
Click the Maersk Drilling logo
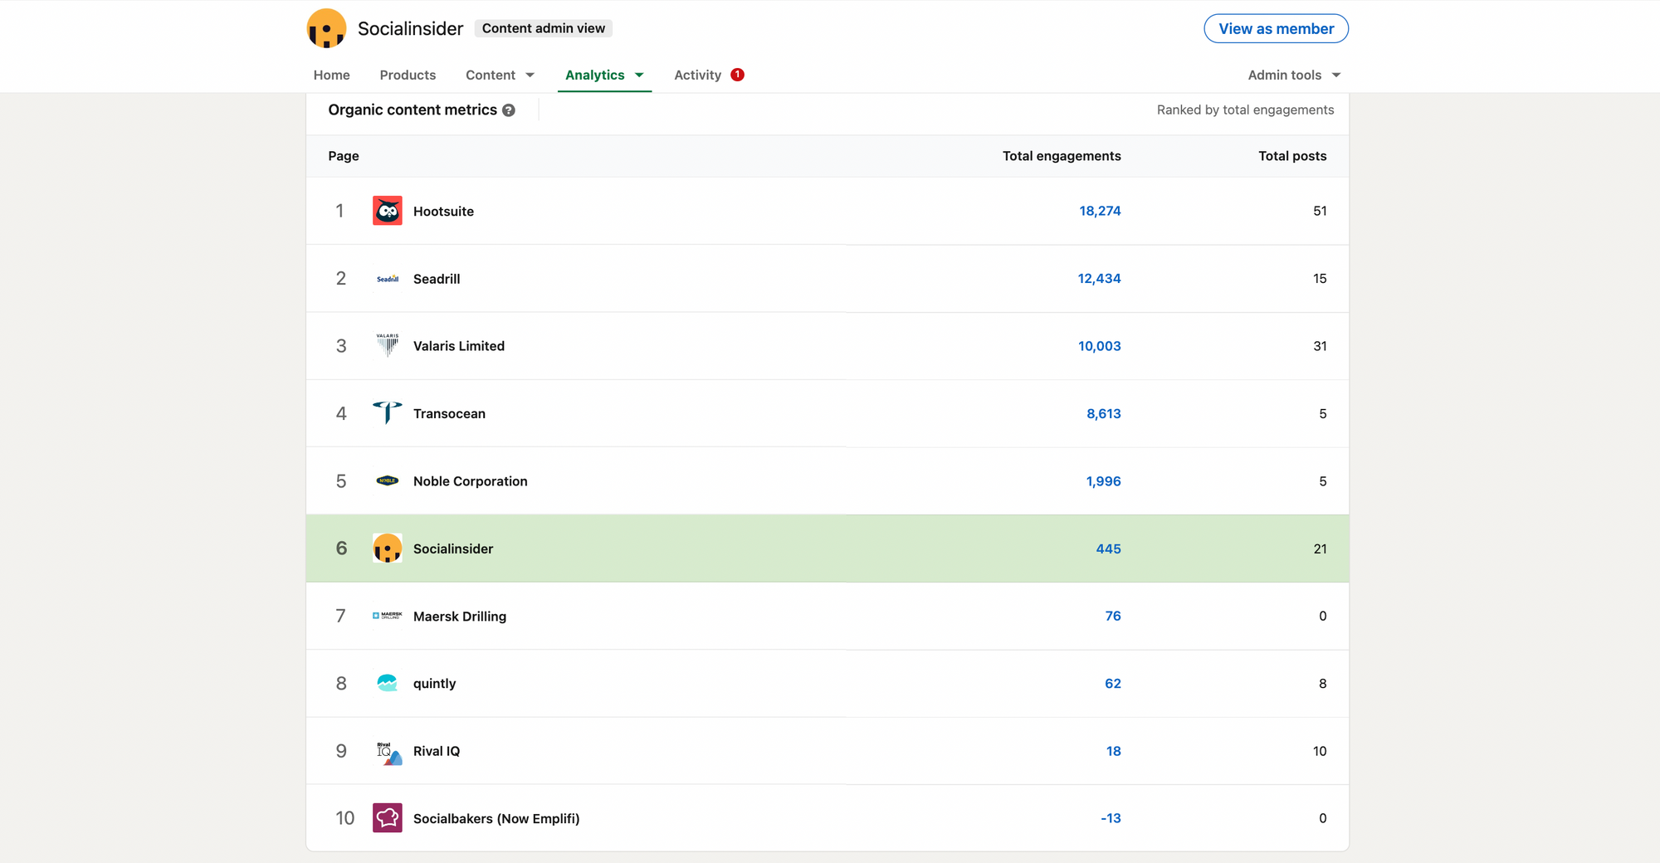(388, 616)
